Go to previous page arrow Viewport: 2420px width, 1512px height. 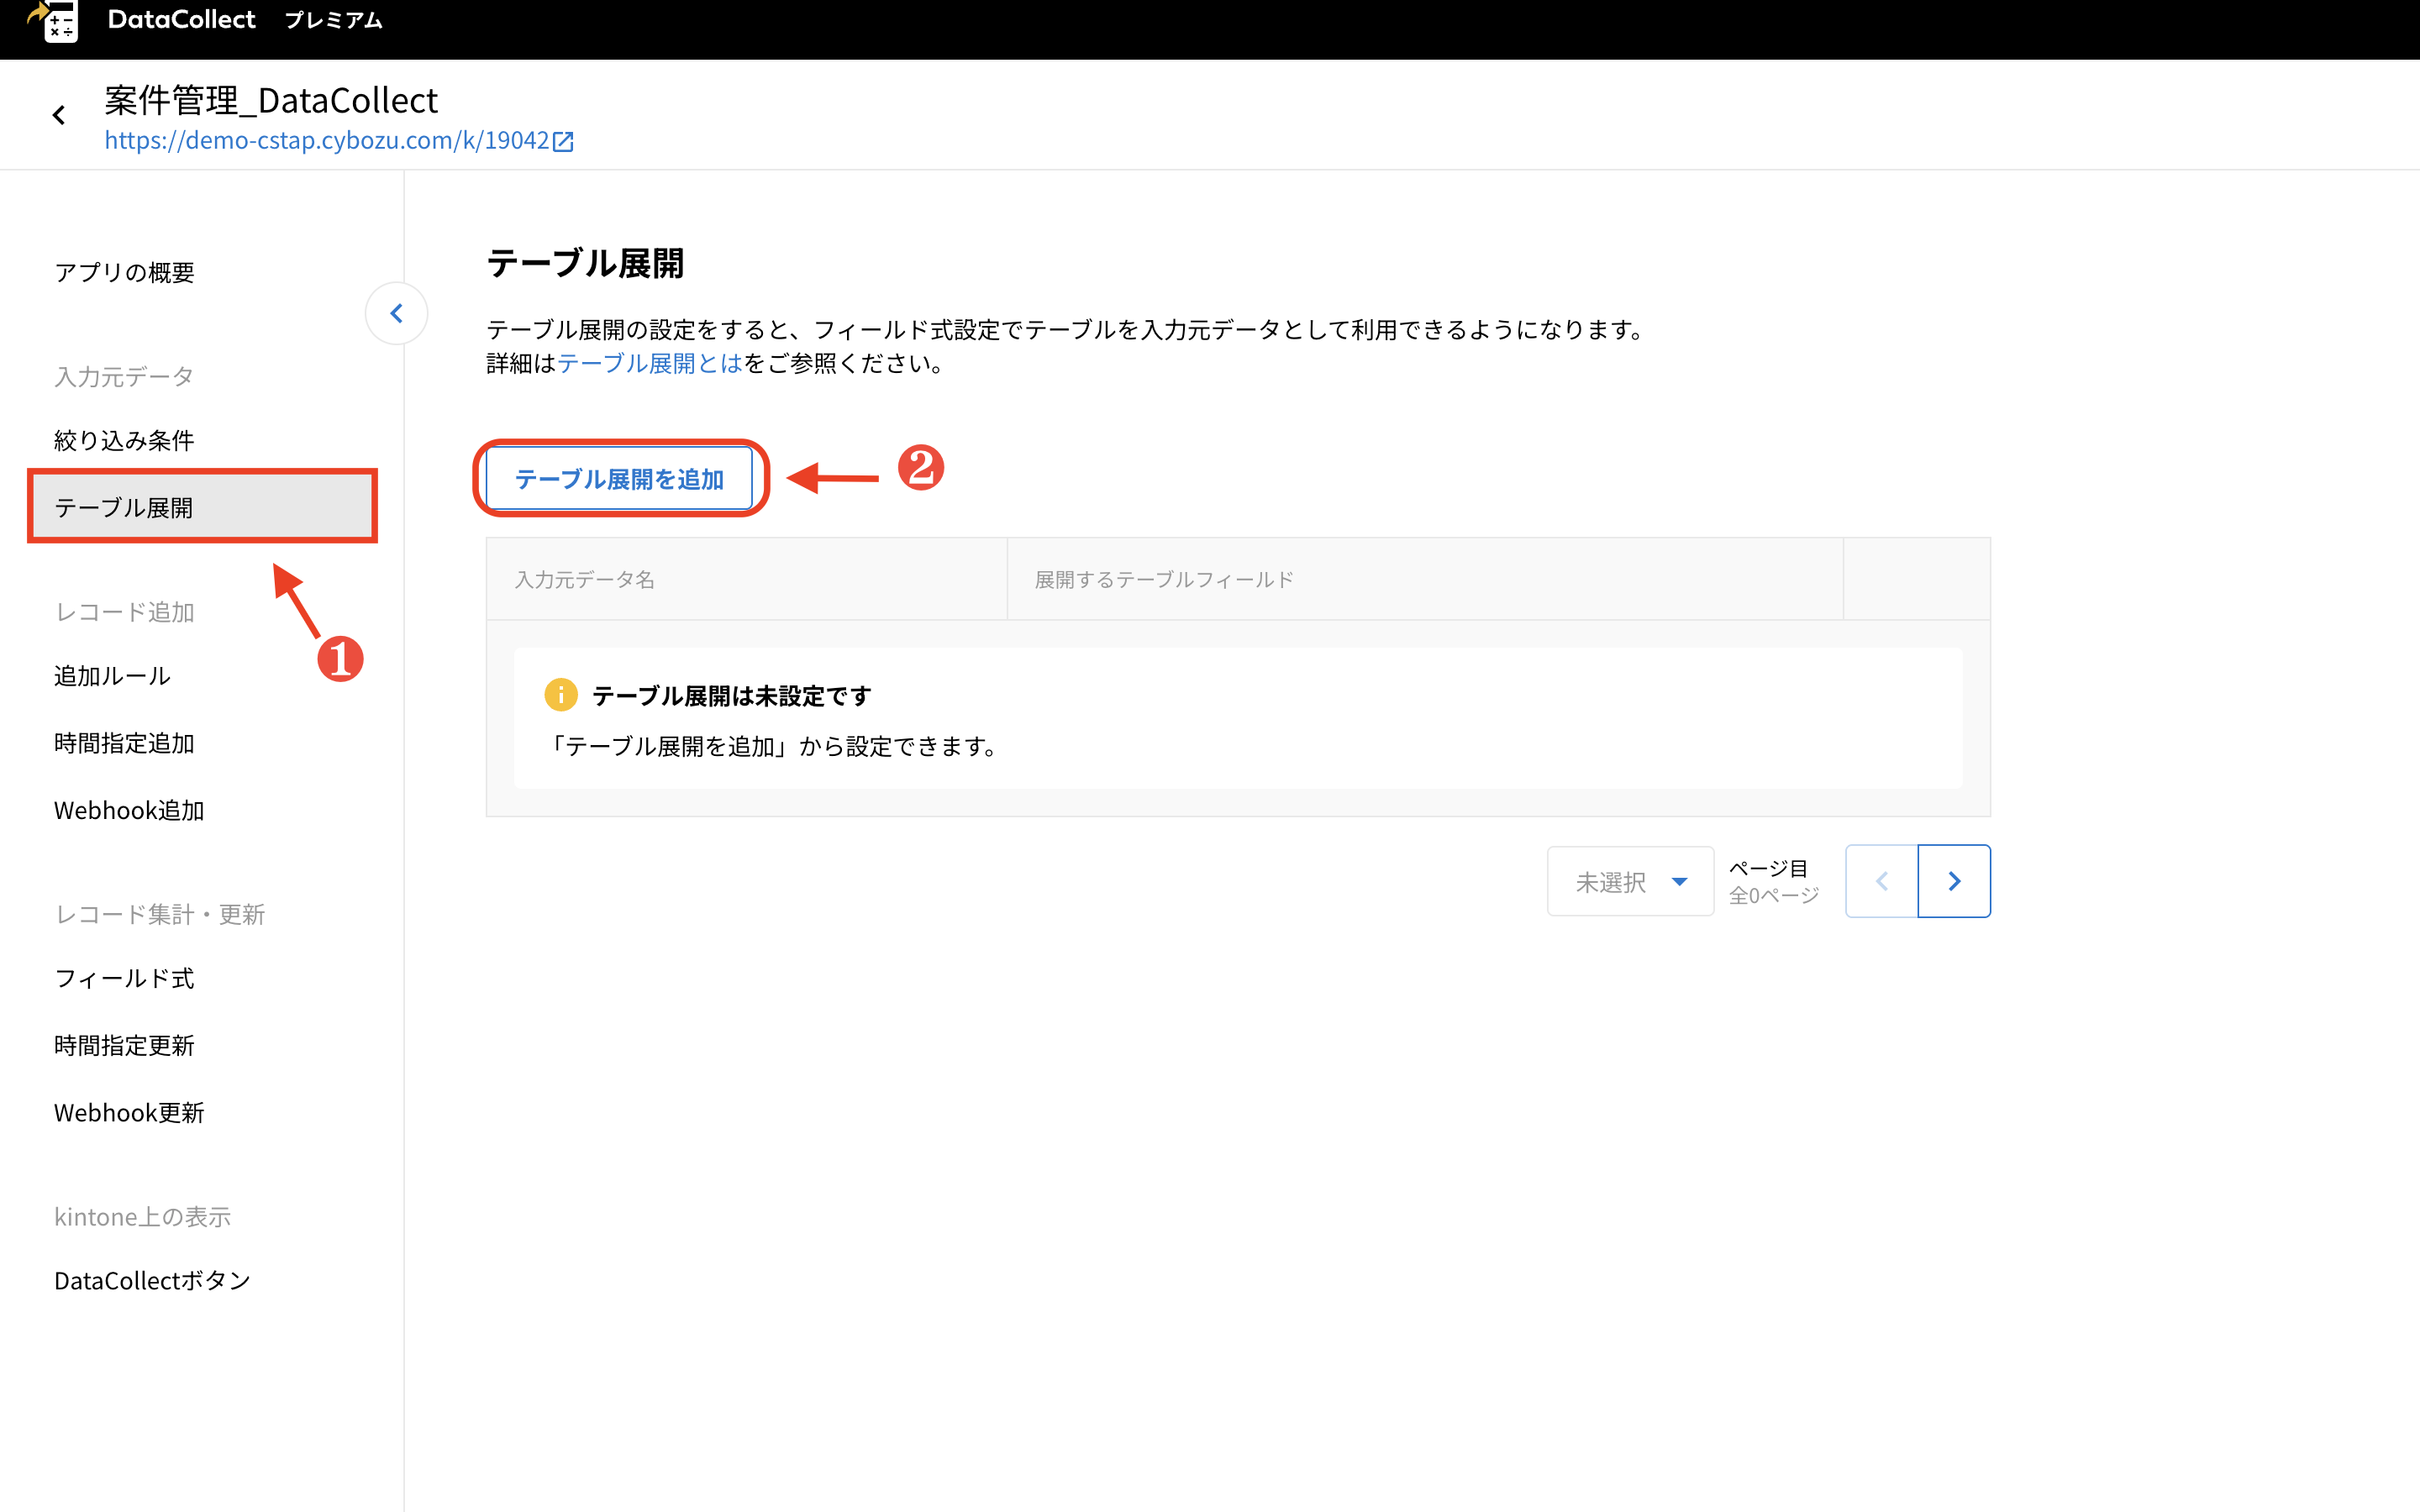pyautogui.click(x=1881, y=881)
